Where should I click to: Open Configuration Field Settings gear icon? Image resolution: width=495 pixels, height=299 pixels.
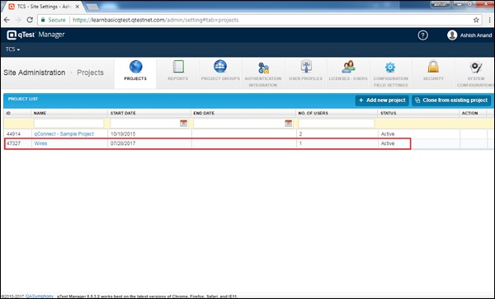[x=390, y=67]
